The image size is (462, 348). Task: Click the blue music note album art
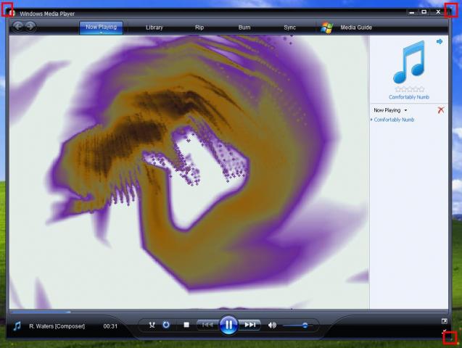(x=409, y=62)
